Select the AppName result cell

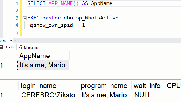[x=43, y=65]
